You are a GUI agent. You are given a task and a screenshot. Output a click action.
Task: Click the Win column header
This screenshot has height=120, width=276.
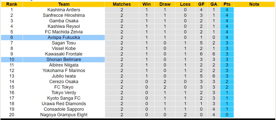click(147, 4)
